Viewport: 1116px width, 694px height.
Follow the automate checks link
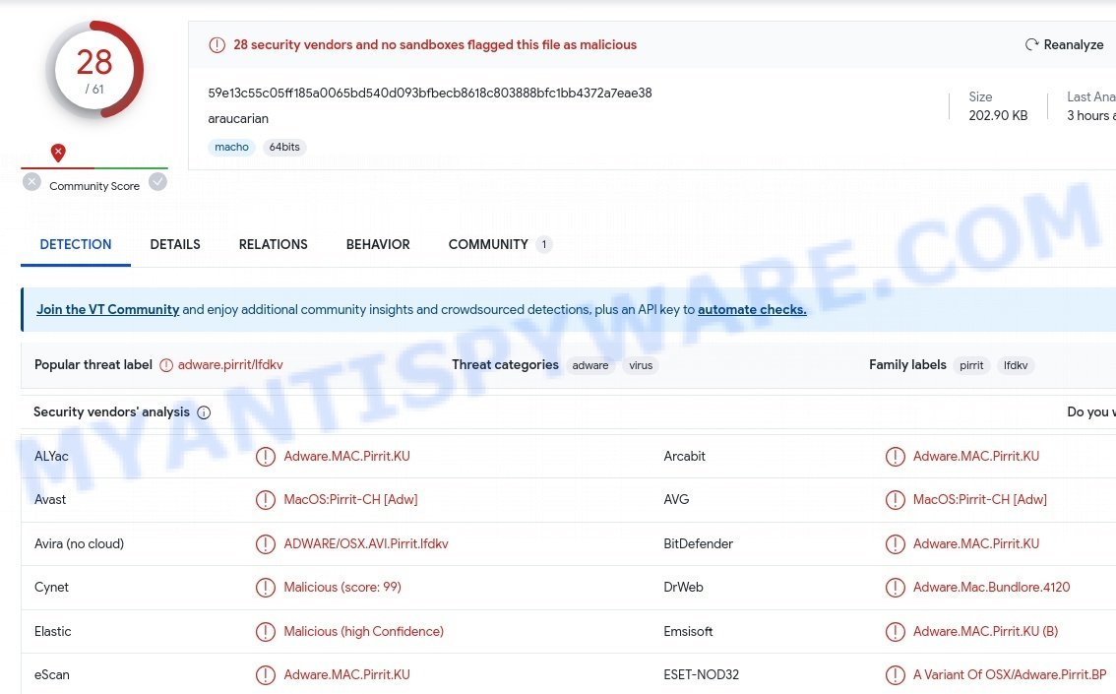click(752, 310)
